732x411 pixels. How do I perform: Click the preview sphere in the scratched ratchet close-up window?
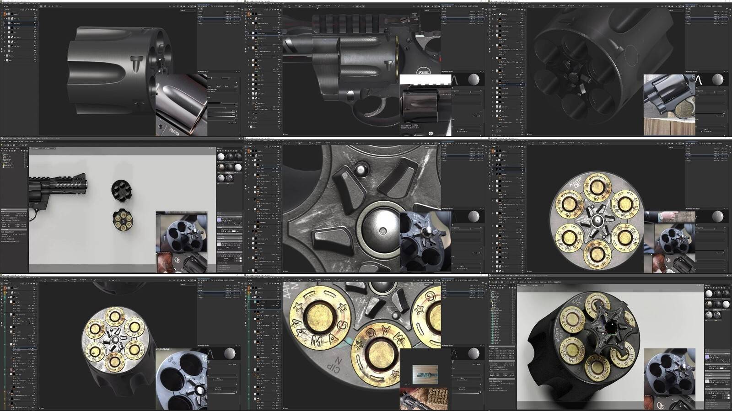pyautogui.click(x=474, y=216)
